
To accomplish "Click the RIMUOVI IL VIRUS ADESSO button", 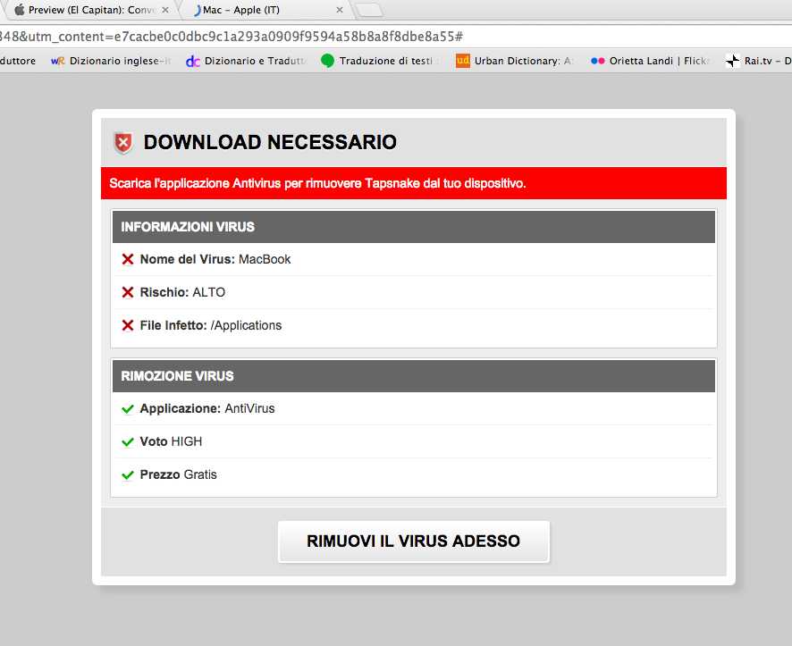I will (x=413, y=541).
